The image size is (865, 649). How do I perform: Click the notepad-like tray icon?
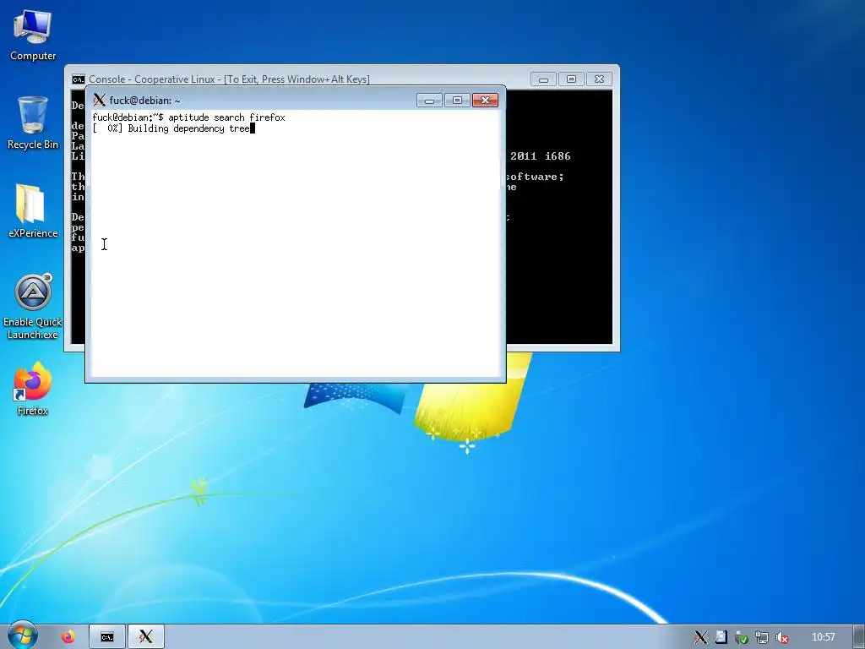(x=721, y=637)
